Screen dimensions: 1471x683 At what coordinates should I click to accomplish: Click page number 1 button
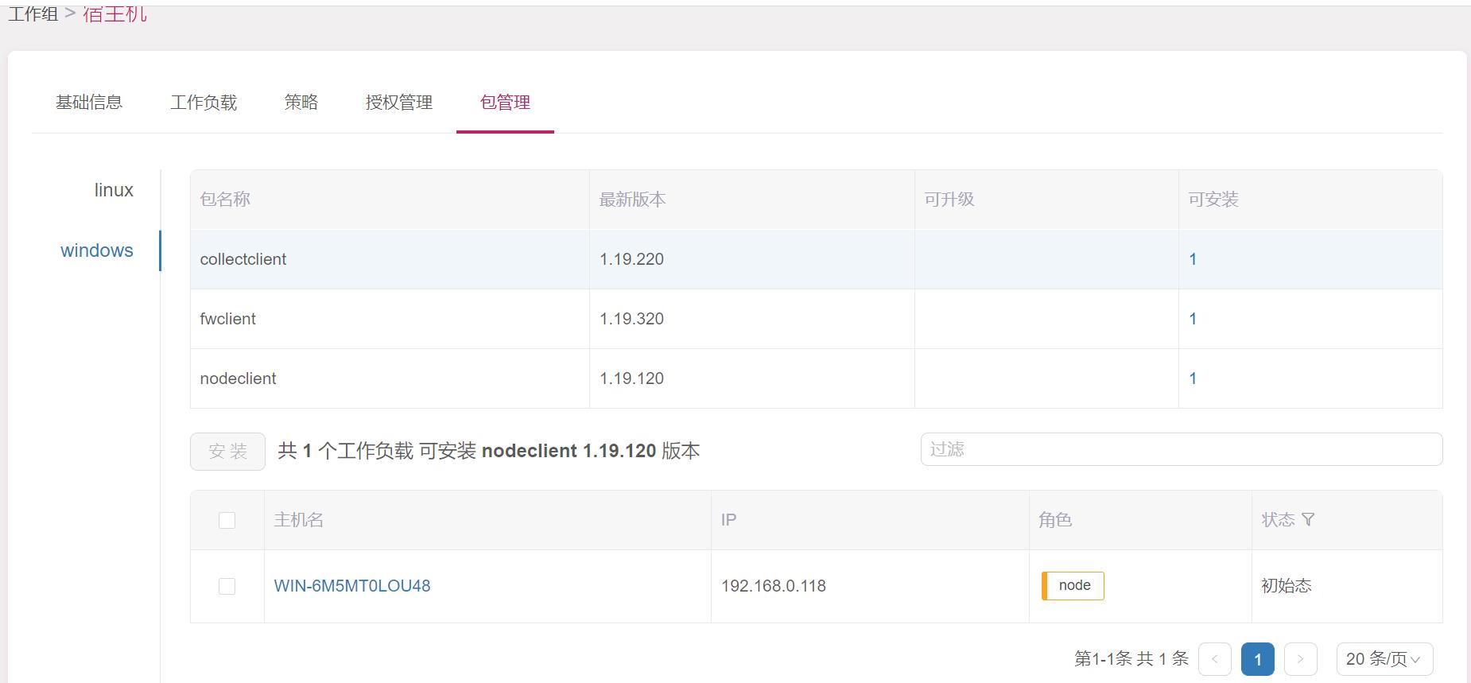1257,659
